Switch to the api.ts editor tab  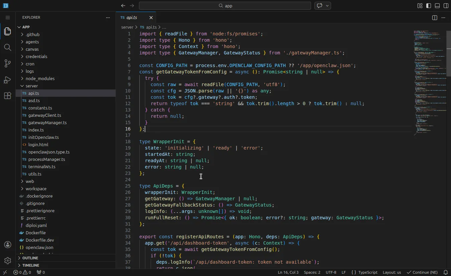coord(132,17)
